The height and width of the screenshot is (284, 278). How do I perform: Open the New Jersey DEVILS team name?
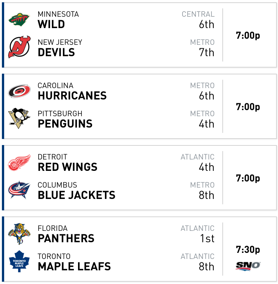point(56,52)
